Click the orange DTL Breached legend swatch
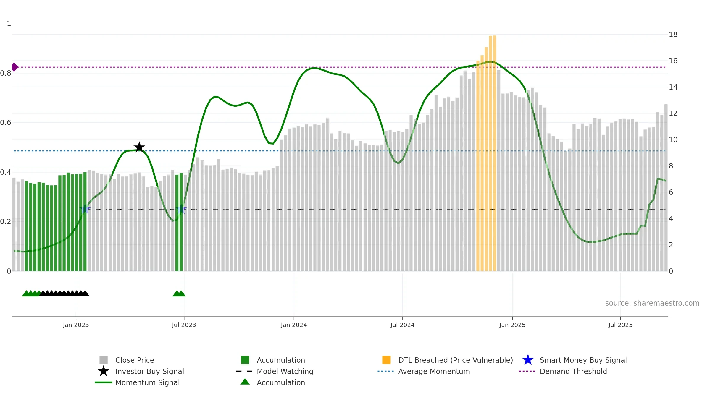 [x=386, y=360]
